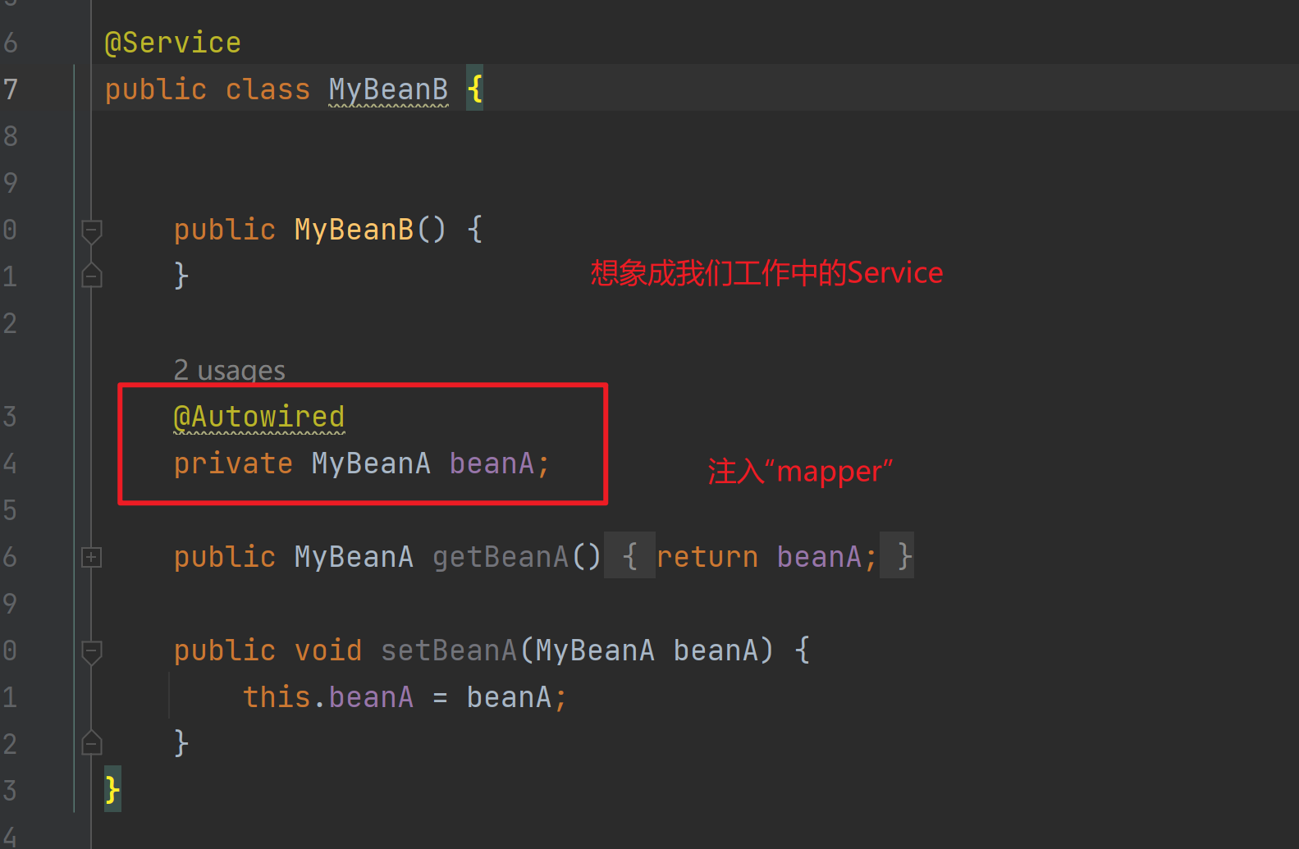
Task: Collapse the MyBeanB() constructor fold marker
Action: point(92,231)
